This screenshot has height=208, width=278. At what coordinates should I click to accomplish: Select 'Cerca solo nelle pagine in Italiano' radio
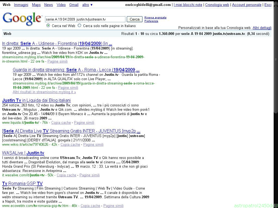point(80,26)
